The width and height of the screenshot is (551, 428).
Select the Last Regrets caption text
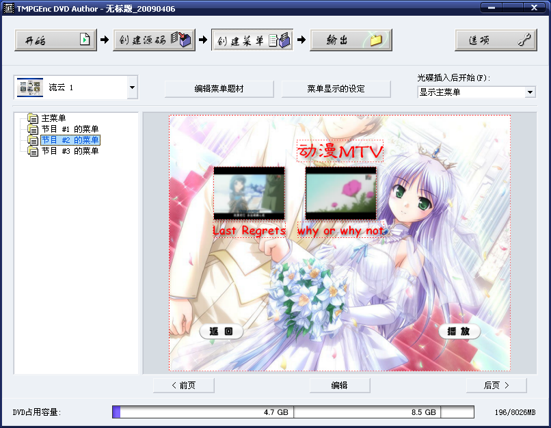[249, 230]
